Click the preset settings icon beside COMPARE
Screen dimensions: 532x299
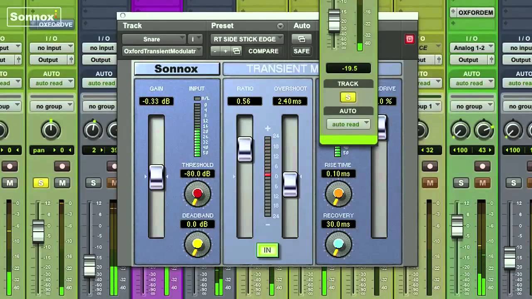(x=236, y=51)
